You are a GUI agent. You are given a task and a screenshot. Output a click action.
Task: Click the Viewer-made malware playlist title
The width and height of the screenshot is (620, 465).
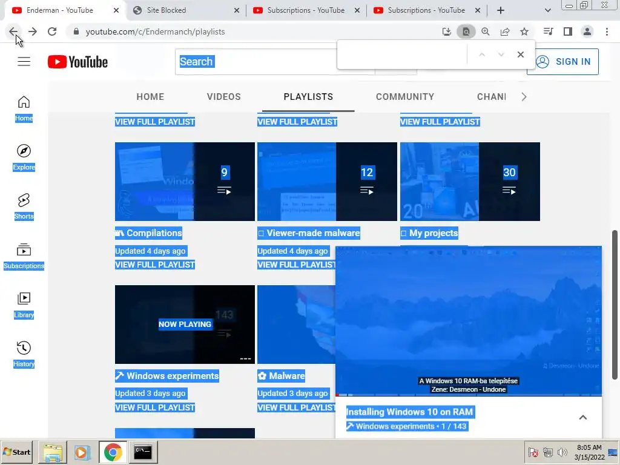pos(309,233)
